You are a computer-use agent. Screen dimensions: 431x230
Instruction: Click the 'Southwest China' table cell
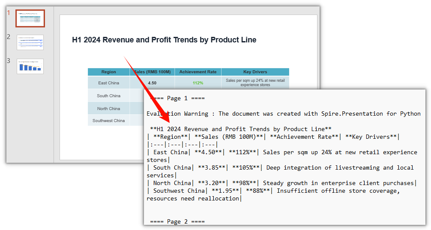(x=108, y=120)
